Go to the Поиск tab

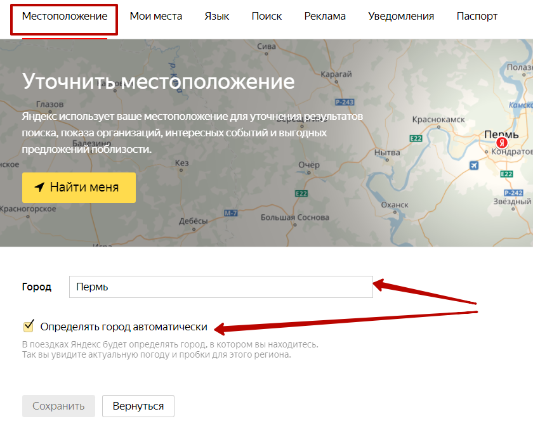pyautogui.click(x=266, y=16)
